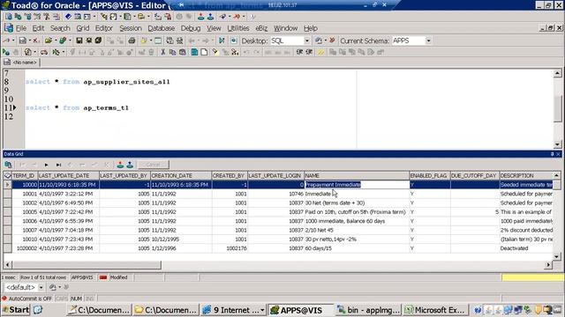This screenshot has height=317, width=565.
Task: Open the Database menu
Action: pos(161,28)
